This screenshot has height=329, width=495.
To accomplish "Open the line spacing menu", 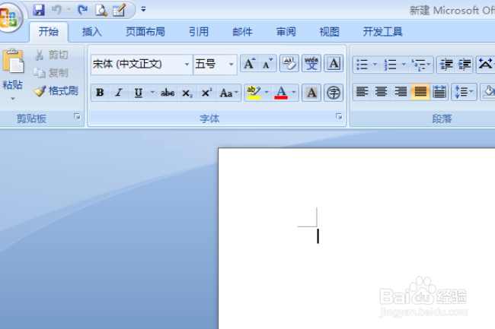I will coord(464,92).
